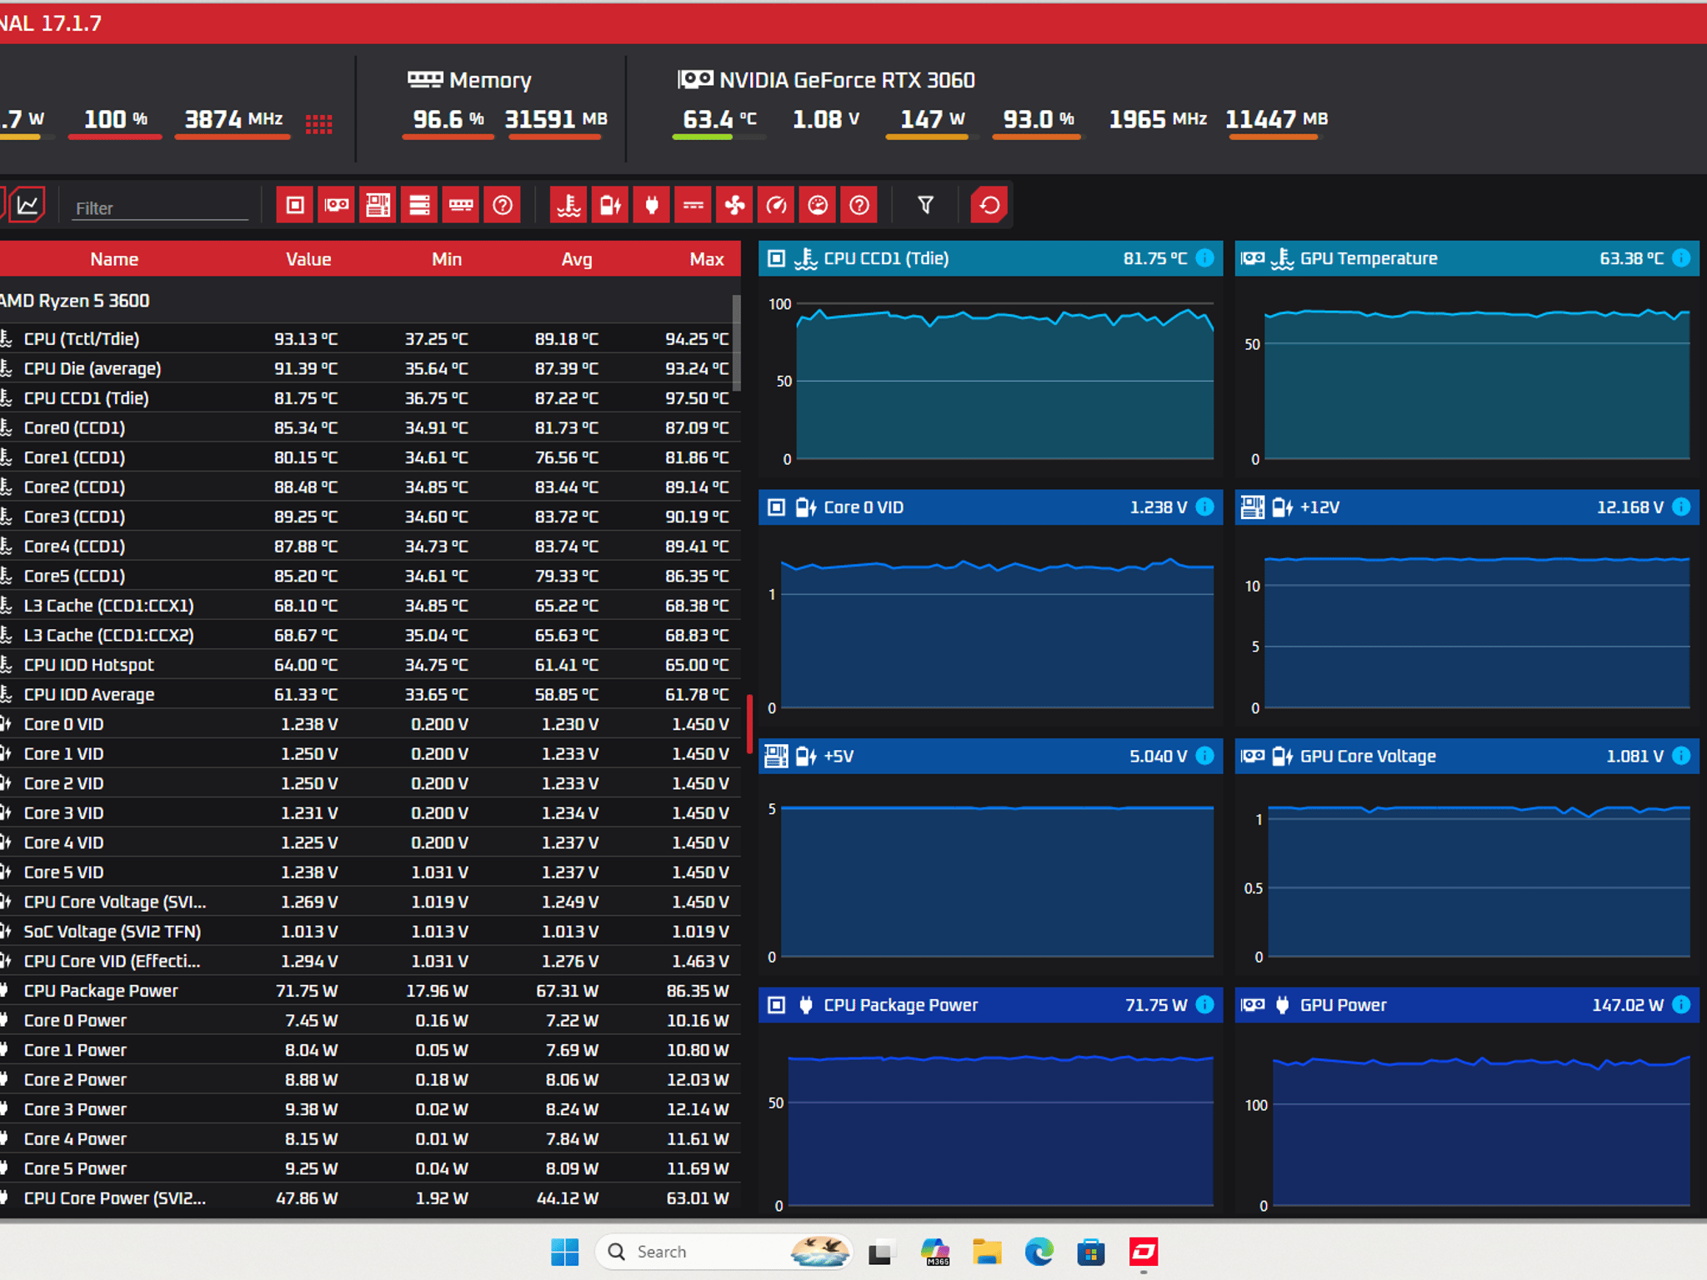Toggle the graph view icon beside Filter
The height and width of the screenshot is (1280, 1707).
[28, 205]
